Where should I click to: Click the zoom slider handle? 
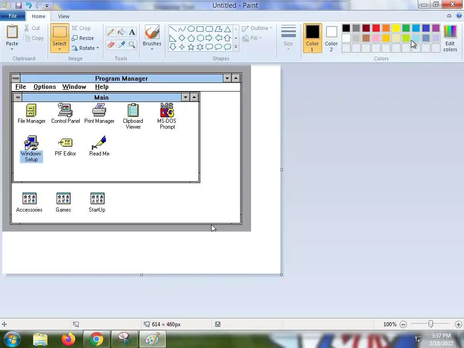point(431,324)
